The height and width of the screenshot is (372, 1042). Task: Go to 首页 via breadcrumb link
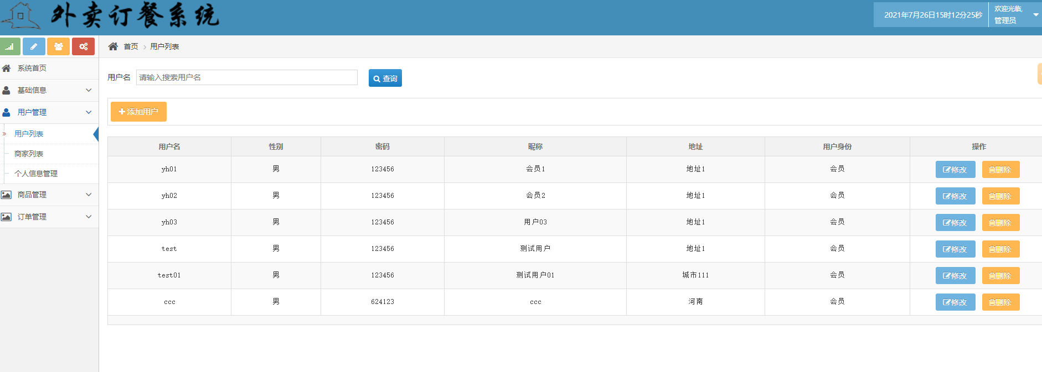coord(131,46)
